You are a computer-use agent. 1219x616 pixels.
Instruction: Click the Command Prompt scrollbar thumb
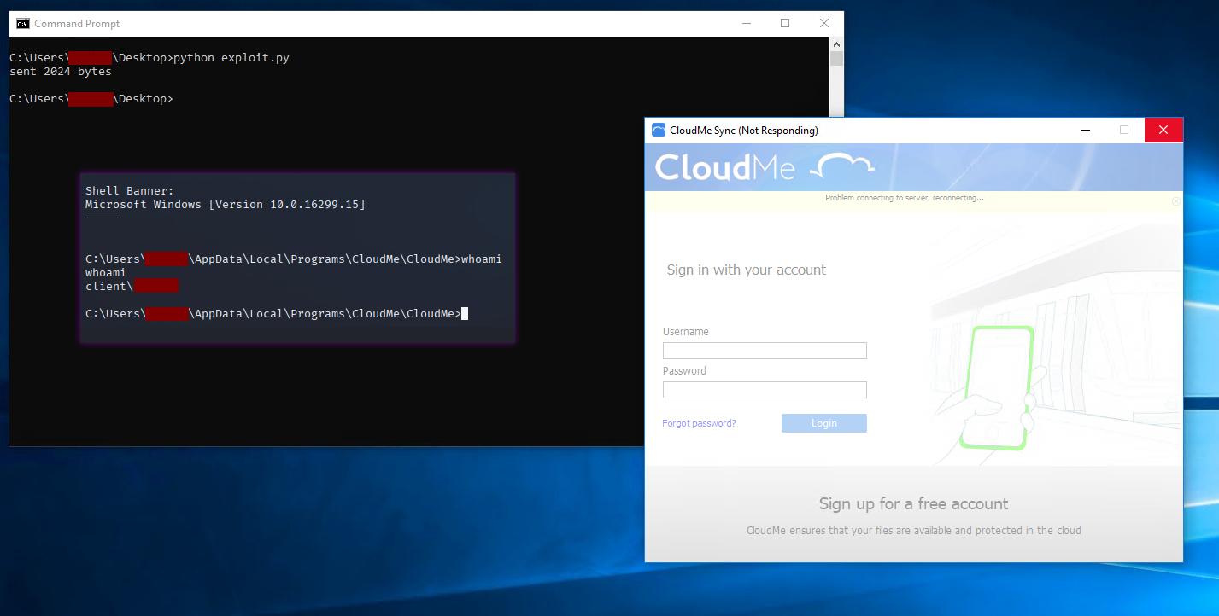tap(837, 58)
